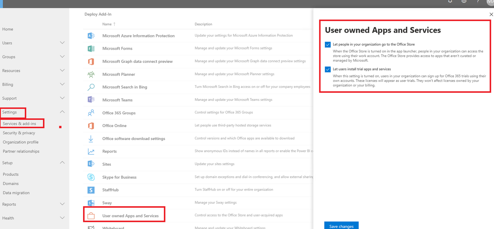Open Partner relationships settings
The width and height of the screenshot is (494, 229).
pos(21,151)
